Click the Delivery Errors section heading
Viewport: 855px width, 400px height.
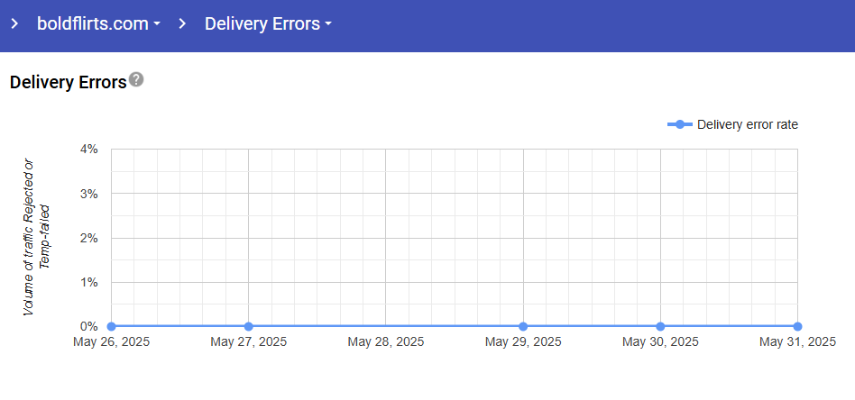pyautogui.click(x=68, y=82)
